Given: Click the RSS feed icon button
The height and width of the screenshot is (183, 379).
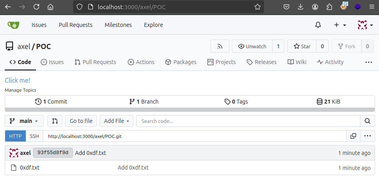Looking at the screenshot, I should (220, 46).
